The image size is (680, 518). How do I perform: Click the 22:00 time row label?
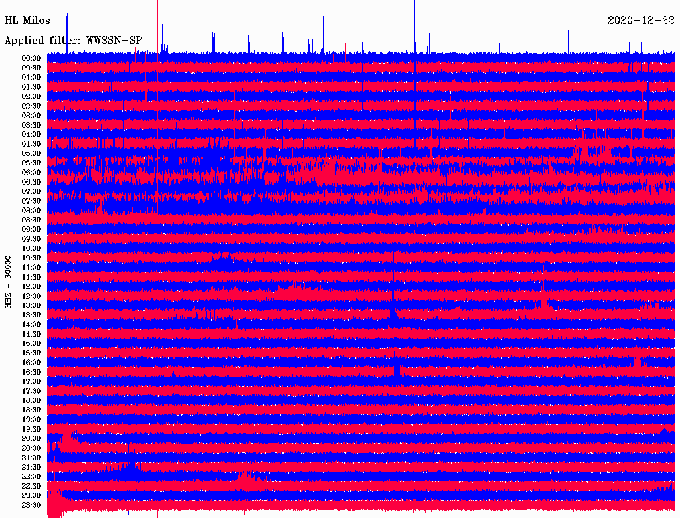(x=31, y=477)
